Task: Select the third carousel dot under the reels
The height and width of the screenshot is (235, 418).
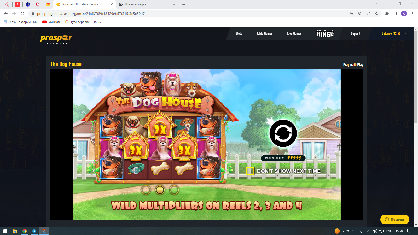Action: [x=174, y=190]
